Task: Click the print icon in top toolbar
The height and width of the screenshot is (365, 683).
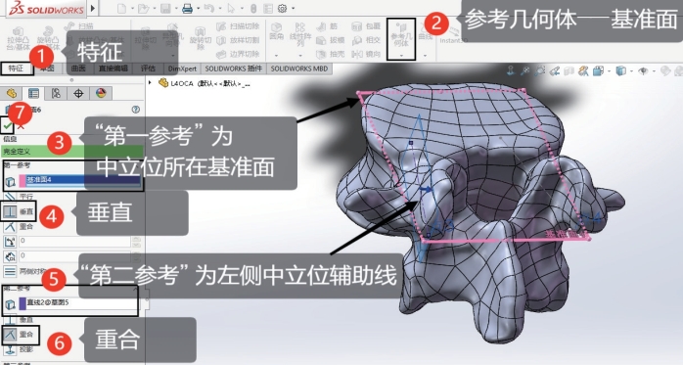Action: (187, 8)
